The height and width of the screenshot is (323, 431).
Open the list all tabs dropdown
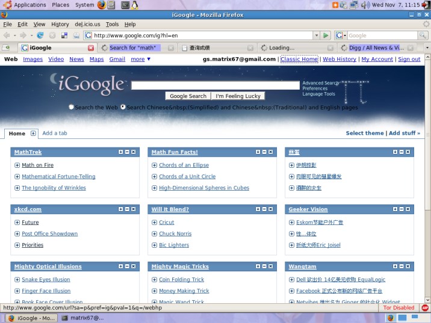pos(427,48)
